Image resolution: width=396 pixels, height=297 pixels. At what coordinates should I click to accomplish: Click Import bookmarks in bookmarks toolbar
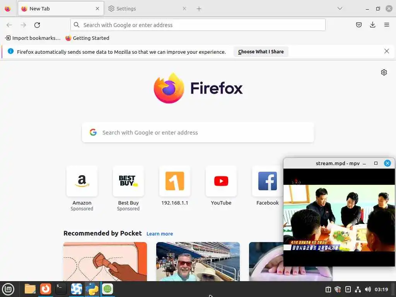(x=33, y=38)
